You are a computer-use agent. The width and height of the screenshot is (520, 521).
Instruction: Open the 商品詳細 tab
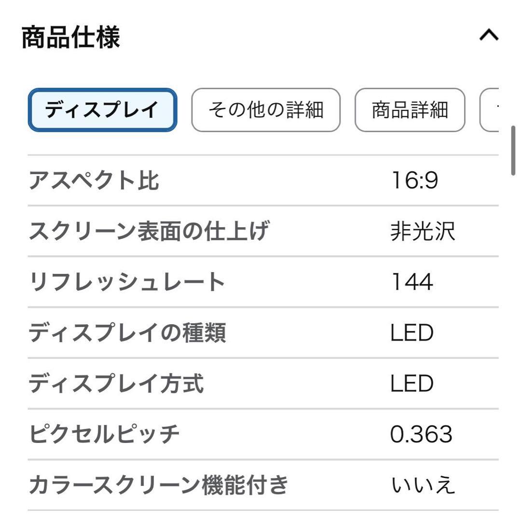(x=410, y=110)
